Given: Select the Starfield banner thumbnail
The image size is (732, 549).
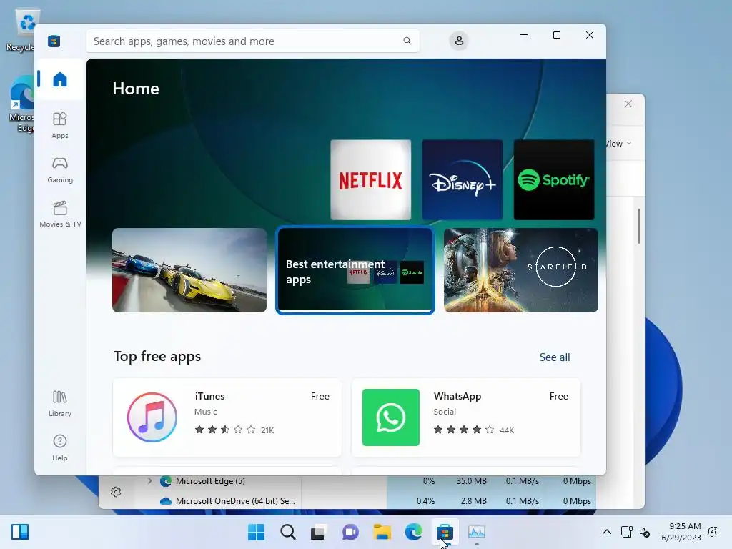Looking at the screenshot, I should [x=521, y=270].
